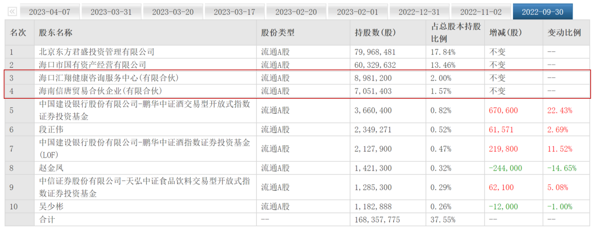This screenshot has width=594, height=229.
Task: Click the holding value 1,182,888
Action: click(x=373, y=207)
